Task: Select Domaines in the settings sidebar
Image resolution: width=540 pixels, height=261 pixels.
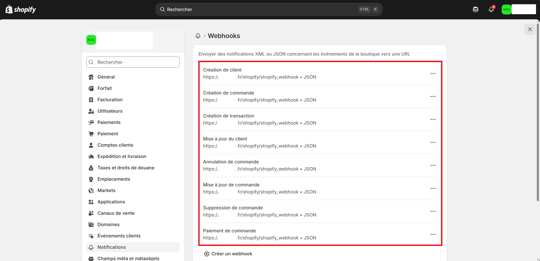Action: (108, 224)
